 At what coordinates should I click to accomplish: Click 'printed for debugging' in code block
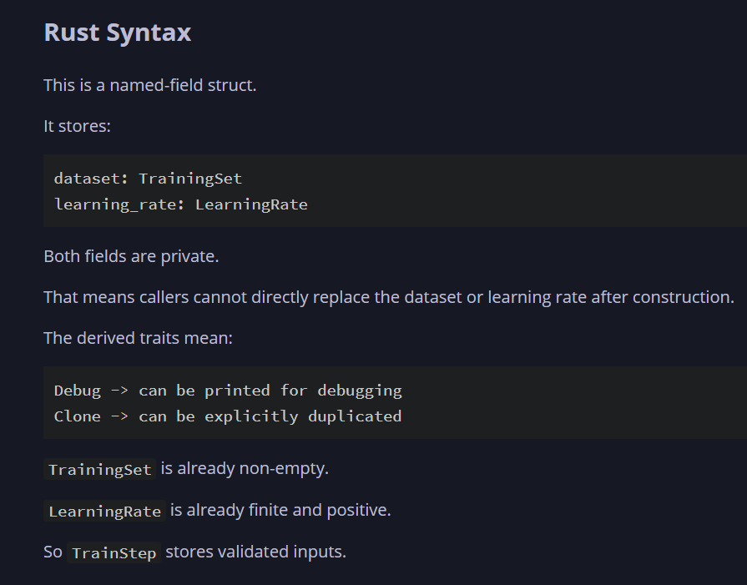304,391
